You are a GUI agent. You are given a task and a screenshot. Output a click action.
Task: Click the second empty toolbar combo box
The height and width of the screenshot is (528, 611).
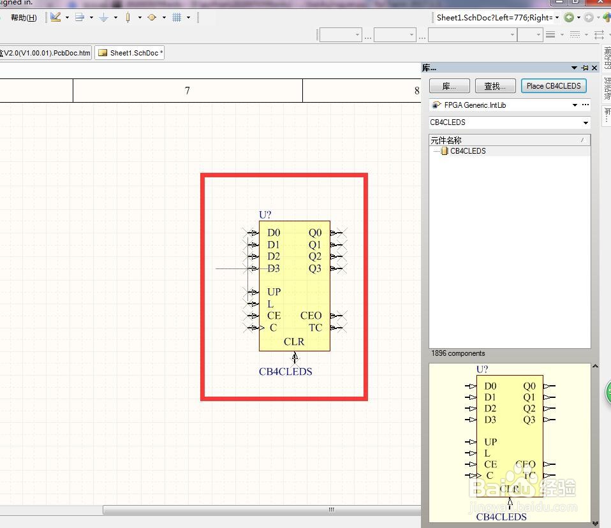pyautogui.click(x=395, y=34)
